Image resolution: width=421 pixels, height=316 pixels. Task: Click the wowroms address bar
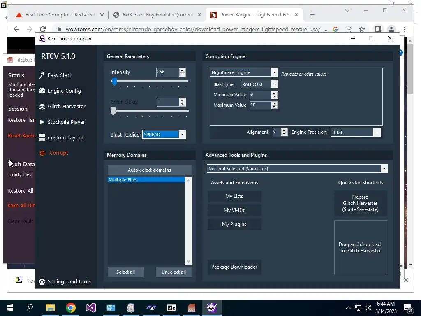197,29
